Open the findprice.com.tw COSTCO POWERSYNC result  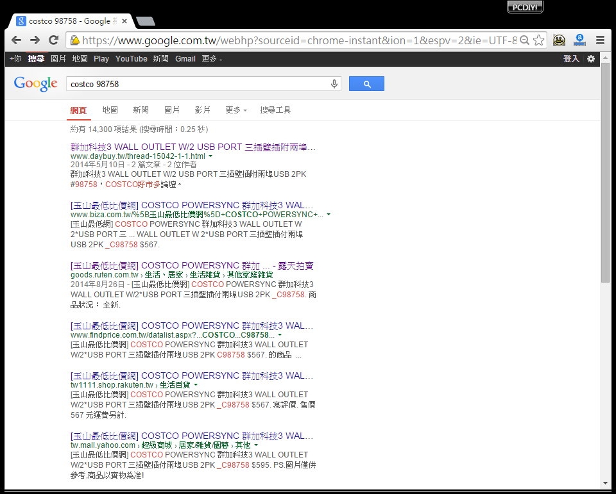point(192,325)
